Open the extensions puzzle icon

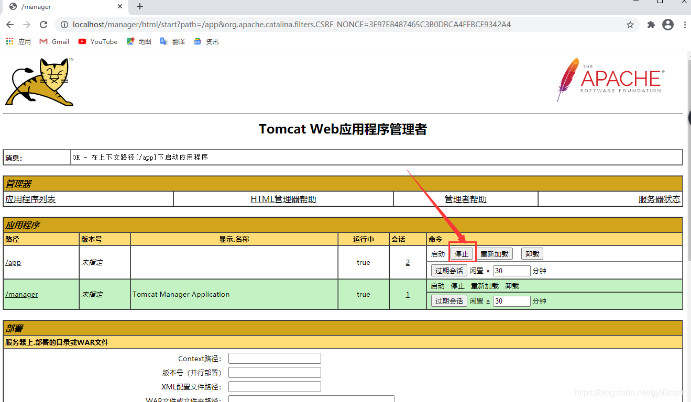click(651, 25)
